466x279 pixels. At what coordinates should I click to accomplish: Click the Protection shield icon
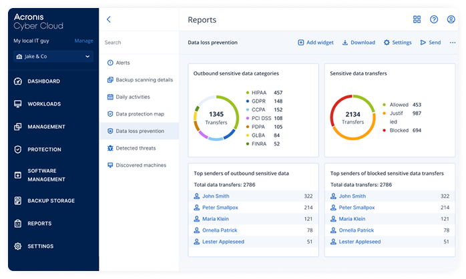[17, 150]
